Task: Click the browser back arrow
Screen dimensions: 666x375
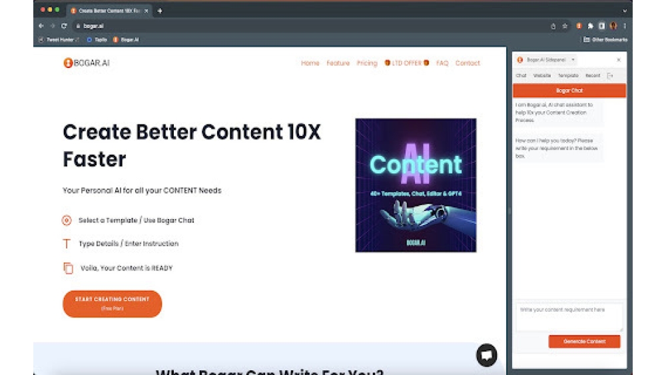Action: coord(41,26)
